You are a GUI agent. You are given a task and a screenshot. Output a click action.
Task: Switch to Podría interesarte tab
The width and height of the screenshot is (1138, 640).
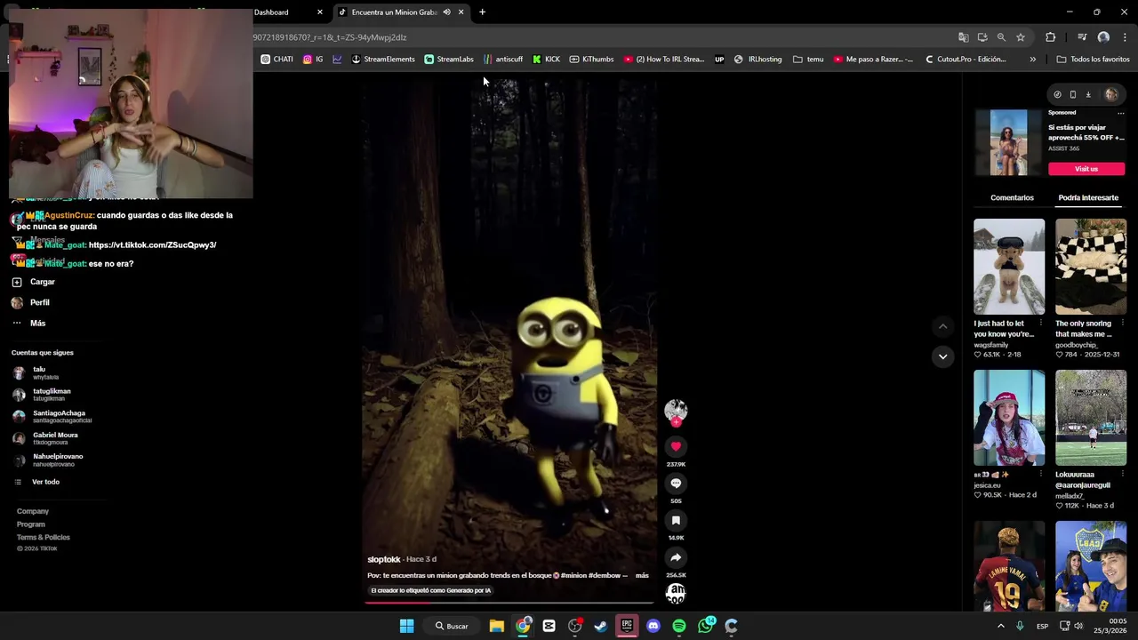pos(1088,197)
